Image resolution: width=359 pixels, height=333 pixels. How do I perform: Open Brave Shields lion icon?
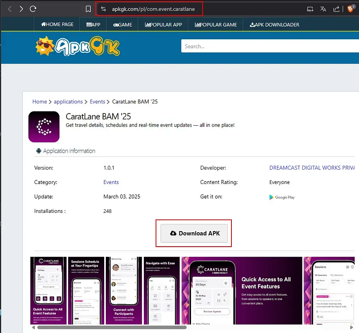351,9
